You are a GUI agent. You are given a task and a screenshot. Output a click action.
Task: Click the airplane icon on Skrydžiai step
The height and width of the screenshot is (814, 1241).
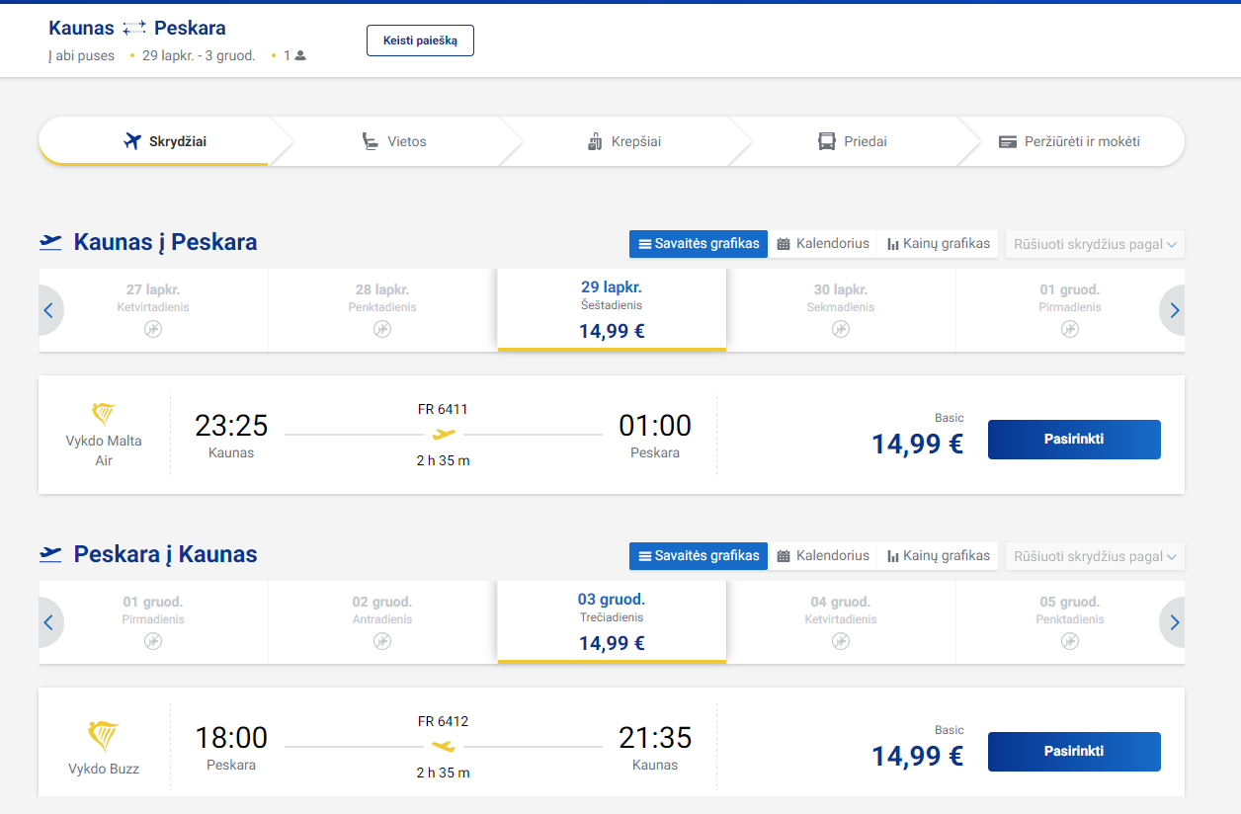(x=133, y=141)
